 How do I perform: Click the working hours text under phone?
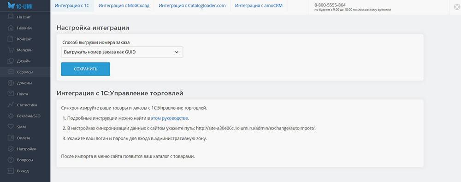click(x=353, y=10)
